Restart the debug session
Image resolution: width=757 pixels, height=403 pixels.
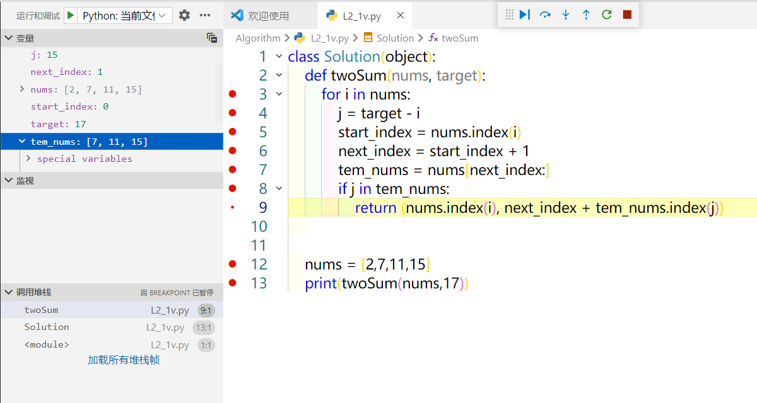click(x=607, y=14)
